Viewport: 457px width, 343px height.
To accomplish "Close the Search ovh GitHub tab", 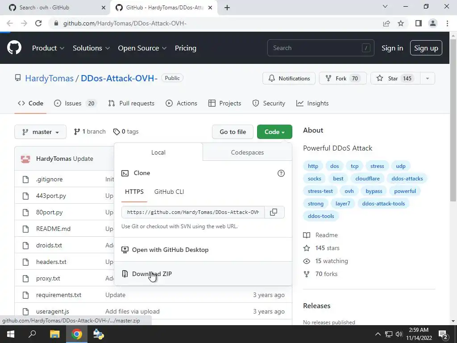I will [x=104, y=8].
